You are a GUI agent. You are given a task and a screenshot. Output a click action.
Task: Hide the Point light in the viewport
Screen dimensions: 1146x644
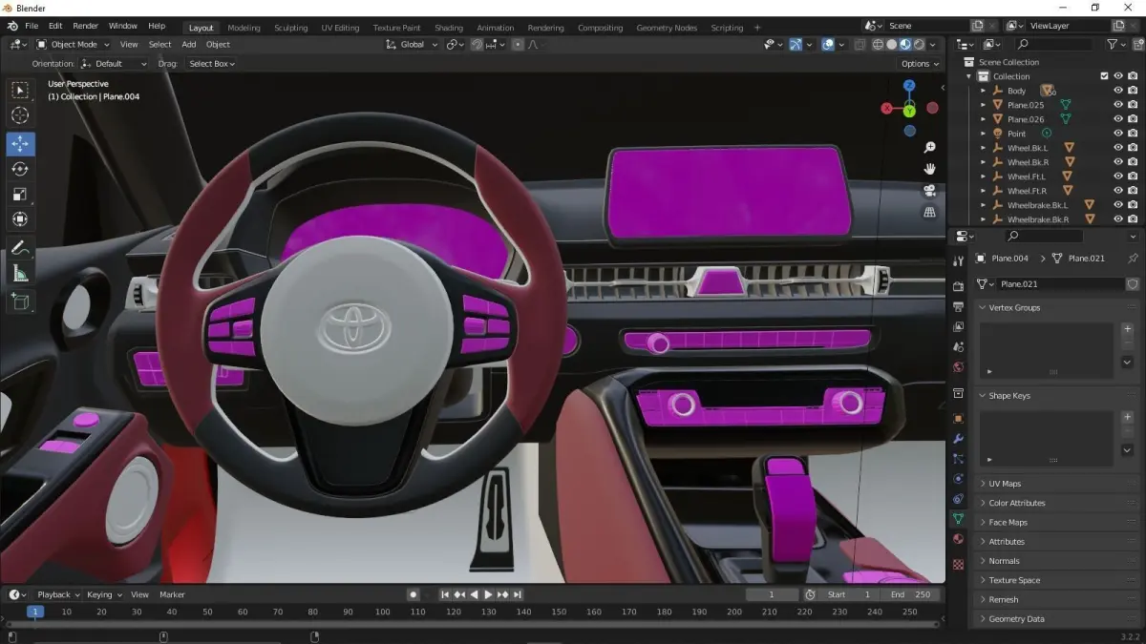(1118, 134)
